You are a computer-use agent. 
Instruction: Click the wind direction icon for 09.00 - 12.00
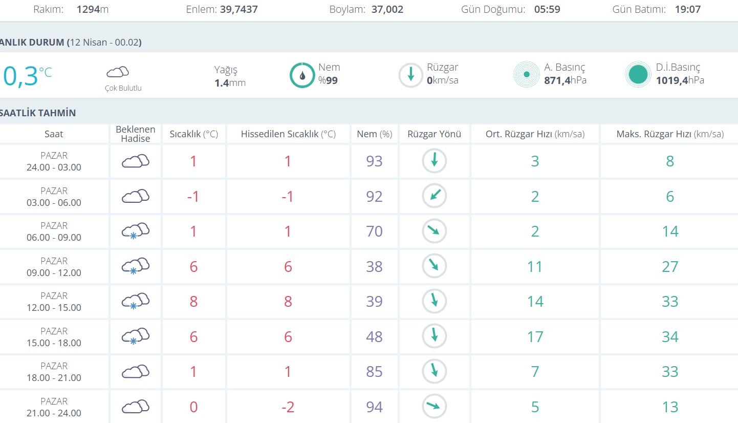pos(435,266)
